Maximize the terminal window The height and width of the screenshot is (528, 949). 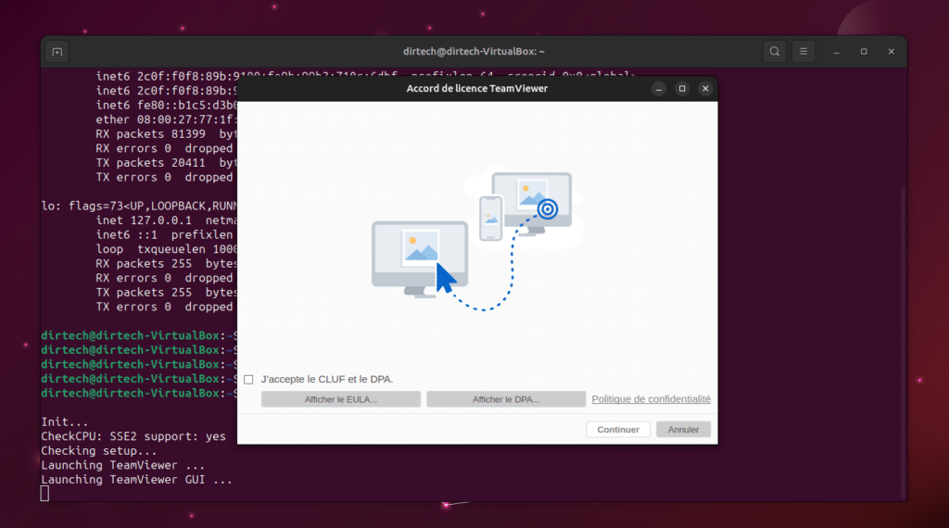(x=864, y=52)
